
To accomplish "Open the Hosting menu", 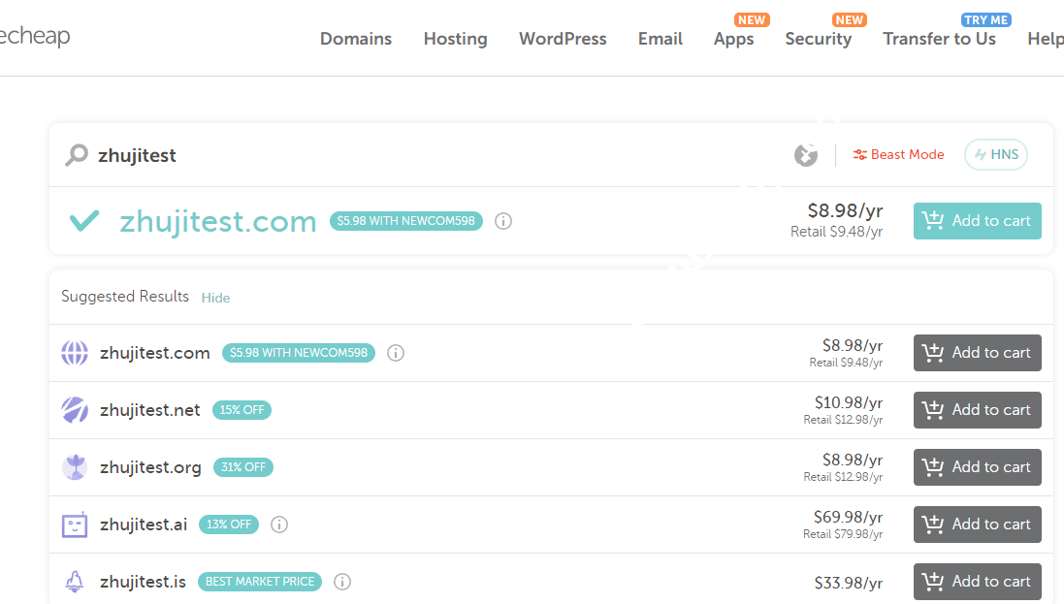I will [x=455, y=39].
